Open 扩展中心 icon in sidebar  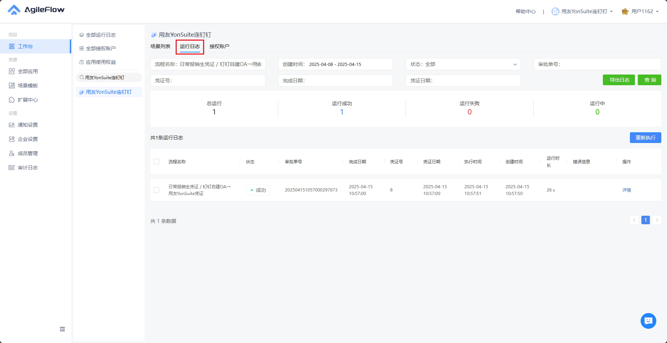pyautogui.click(x=12, y=100)
